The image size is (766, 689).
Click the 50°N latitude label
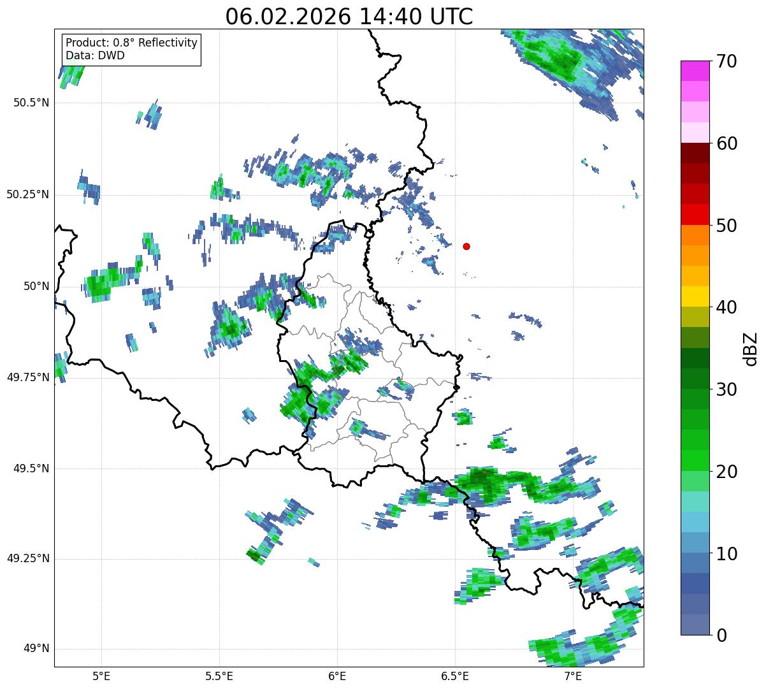37,286
